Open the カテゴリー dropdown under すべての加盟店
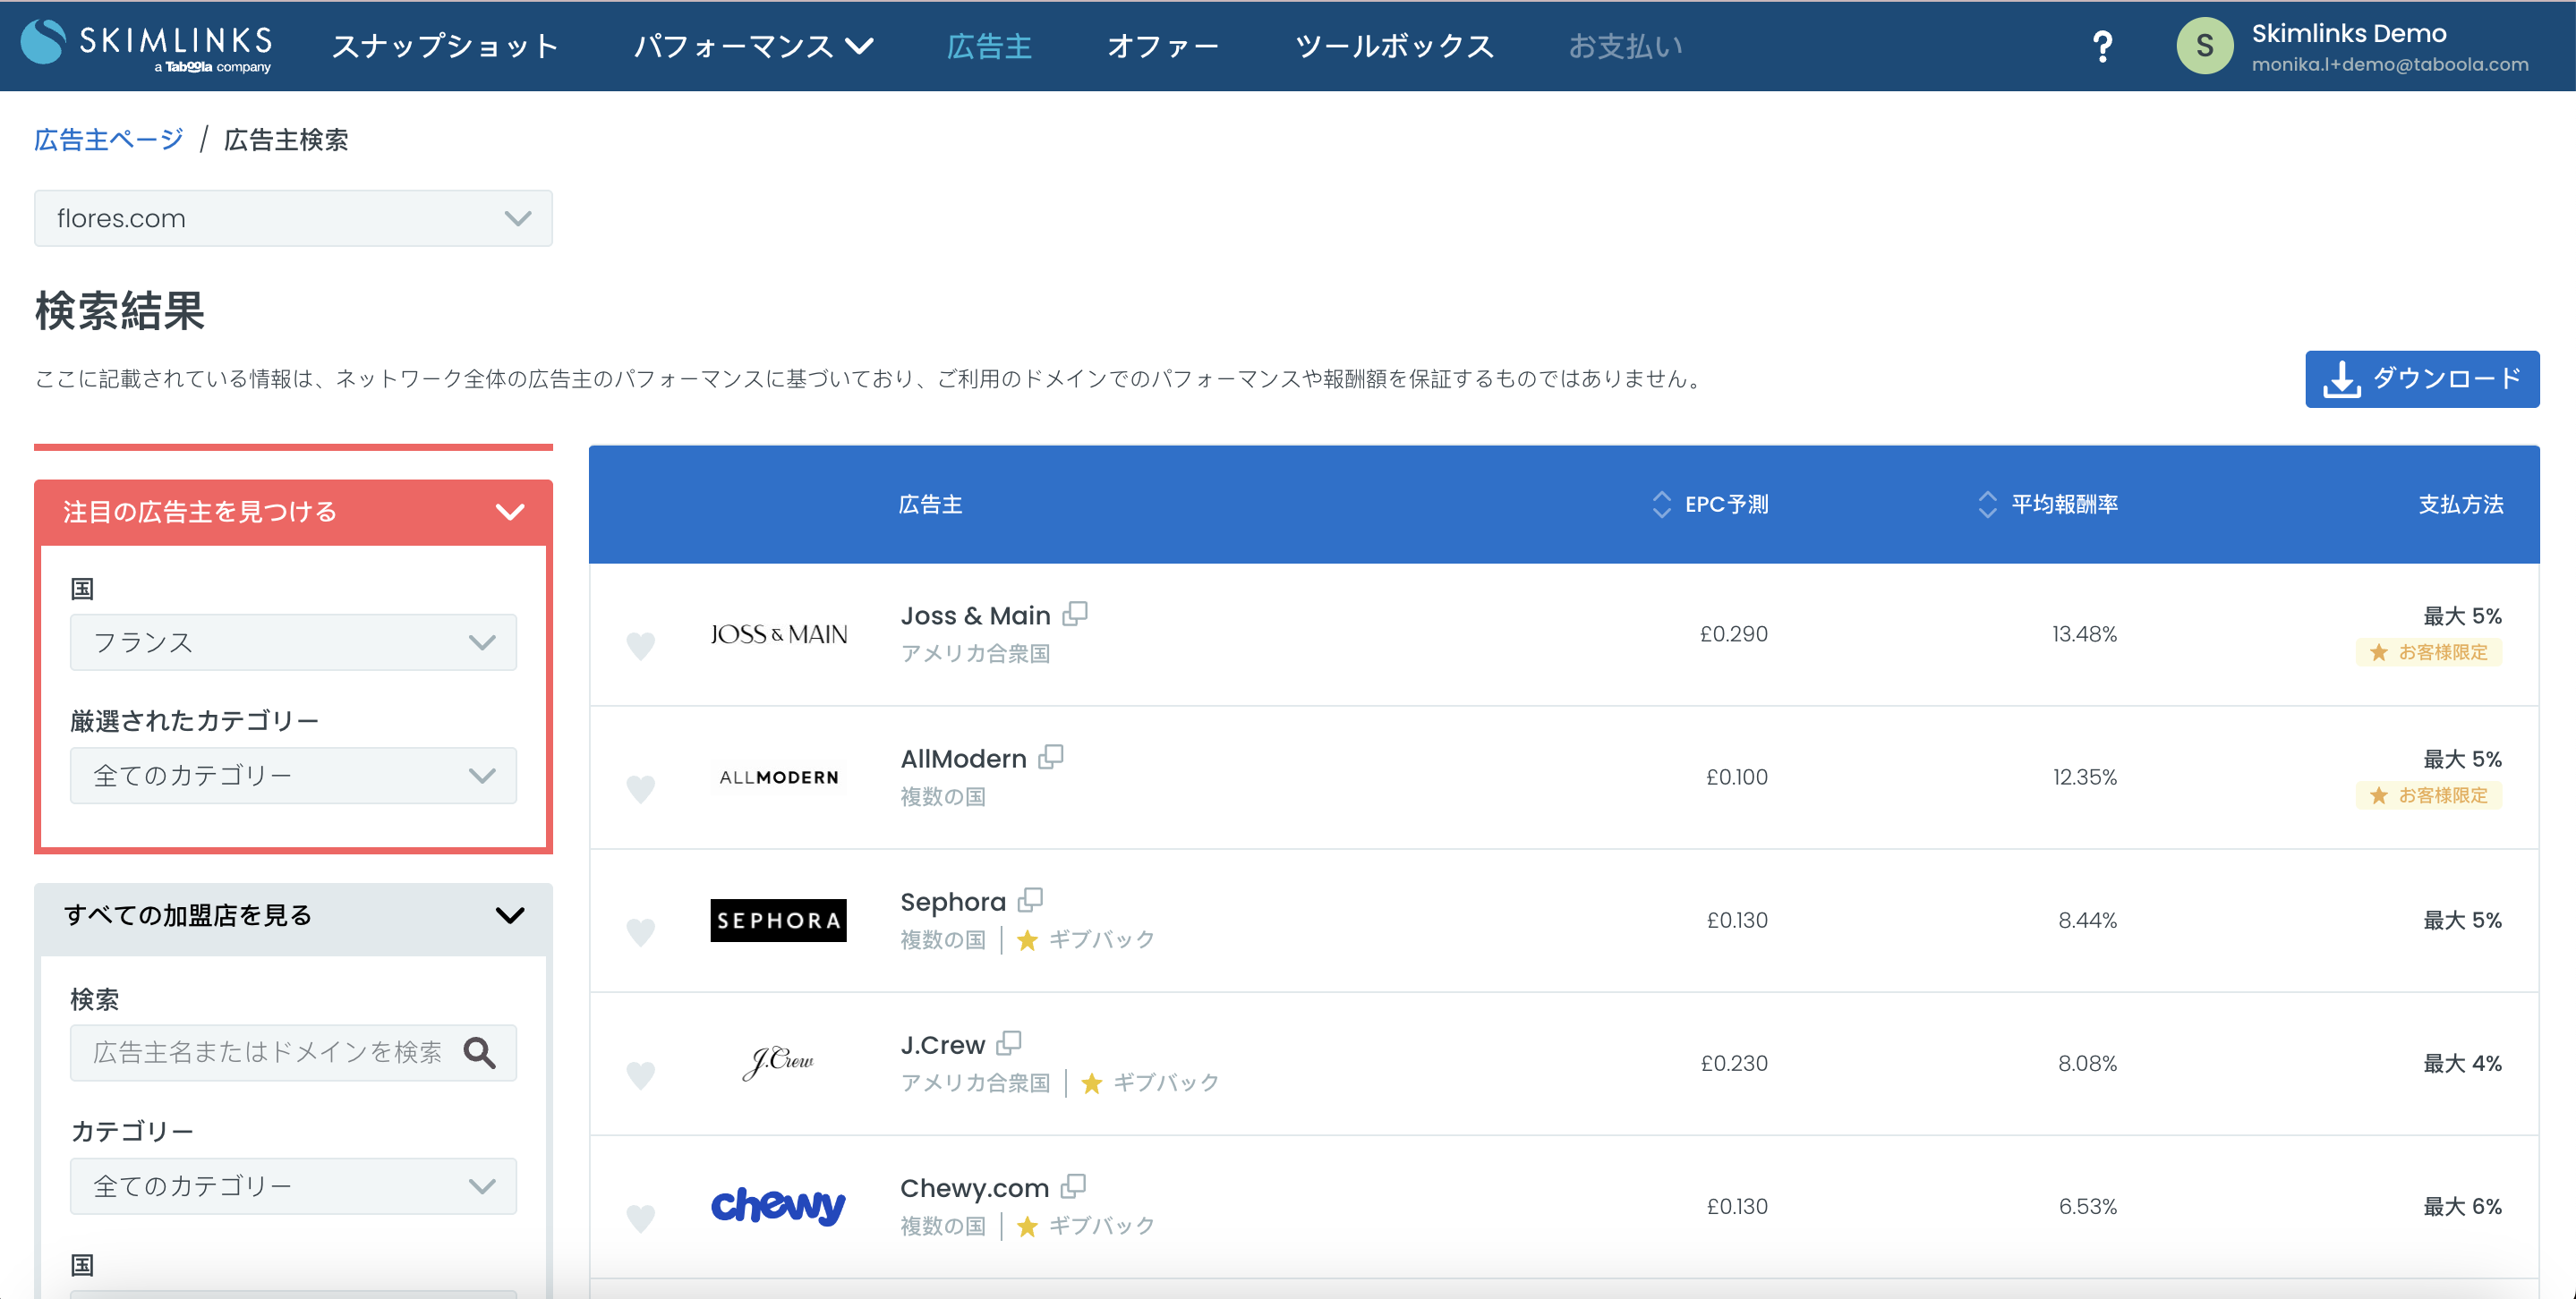Screen dimensions: 2576x1299 (293, 1186)
